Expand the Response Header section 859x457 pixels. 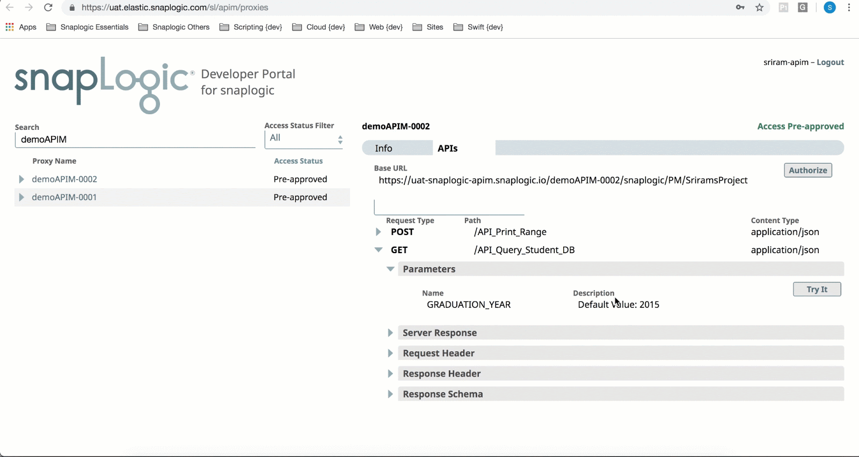tap(391, 373)
